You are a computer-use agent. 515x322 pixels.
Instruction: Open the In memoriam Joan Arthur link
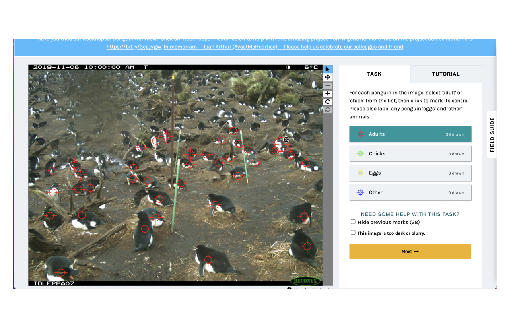pyautogui.click(x=283, y=47)
